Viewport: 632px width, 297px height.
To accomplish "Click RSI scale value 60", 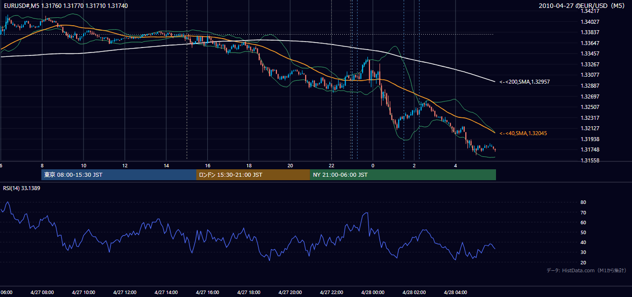I will click(x=583, y=222).
